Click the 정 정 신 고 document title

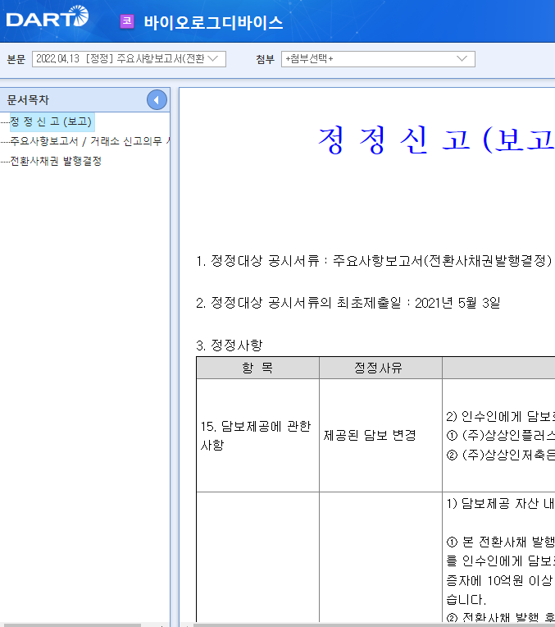pos(436,140)
